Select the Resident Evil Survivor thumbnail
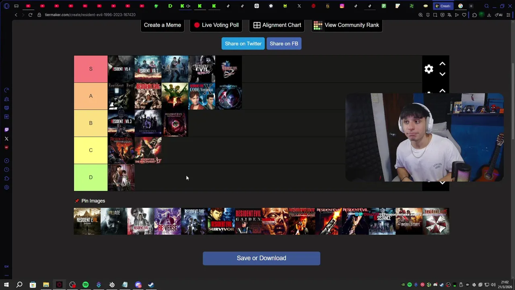Image resolution: width=515 pixels, height=290 pixels. [221, 221]
